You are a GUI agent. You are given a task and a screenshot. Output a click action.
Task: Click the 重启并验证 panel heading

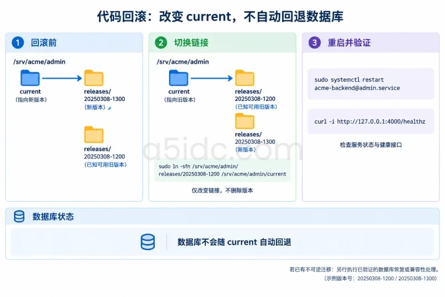pyautogui.click(x=349, y=43)
